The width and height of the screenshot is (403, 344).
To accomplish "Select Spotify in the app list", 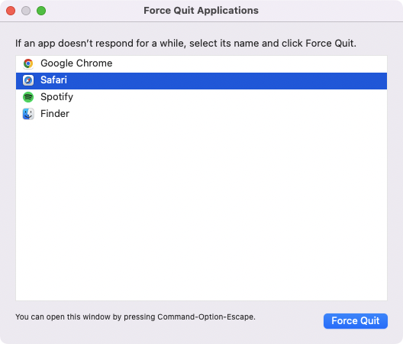I will tap(56, 97).
